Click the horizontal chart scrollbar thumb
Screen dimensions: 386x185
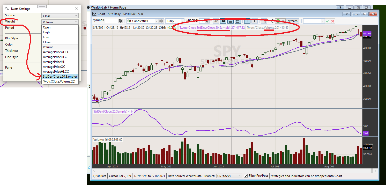372,171
